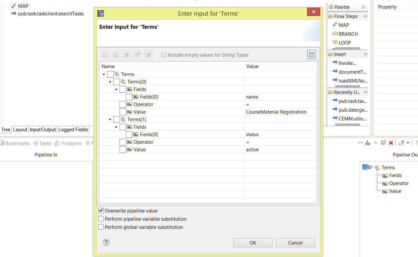Toggle the checkbox next to Terms[1]

point(116,119)
